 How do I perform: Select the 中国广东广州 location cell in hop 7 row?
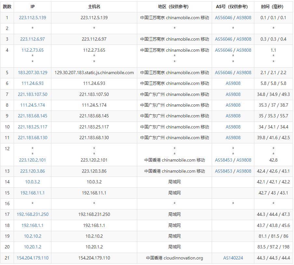(174, 94)
